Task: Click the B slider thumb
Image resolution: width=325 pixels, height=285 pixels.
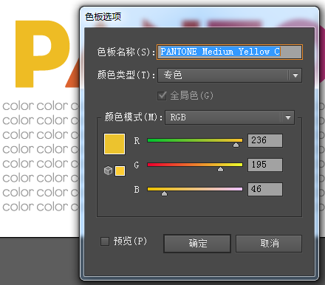Action: 164,193
